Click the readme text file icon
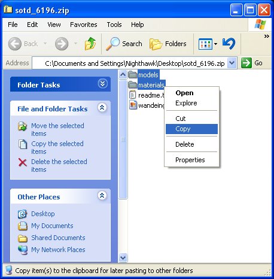 (x=133, y=95)
